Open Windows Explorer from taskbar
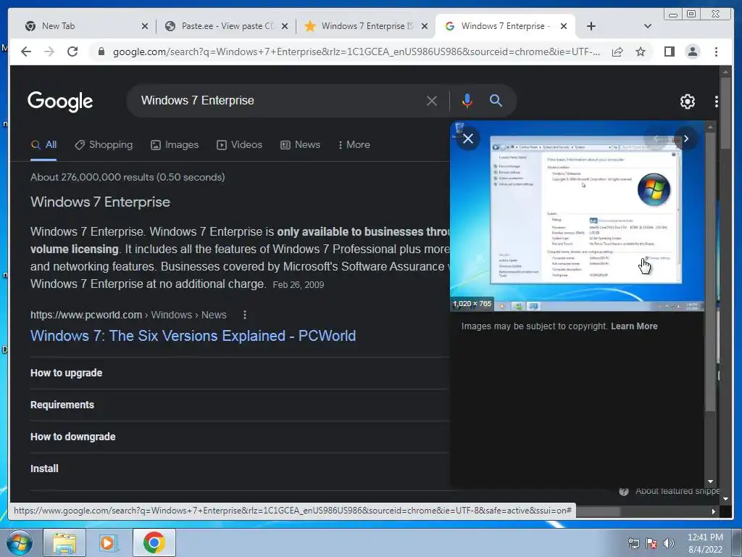Image resolution: width=742 pixels, height=557 pixels. pos(64,542)
